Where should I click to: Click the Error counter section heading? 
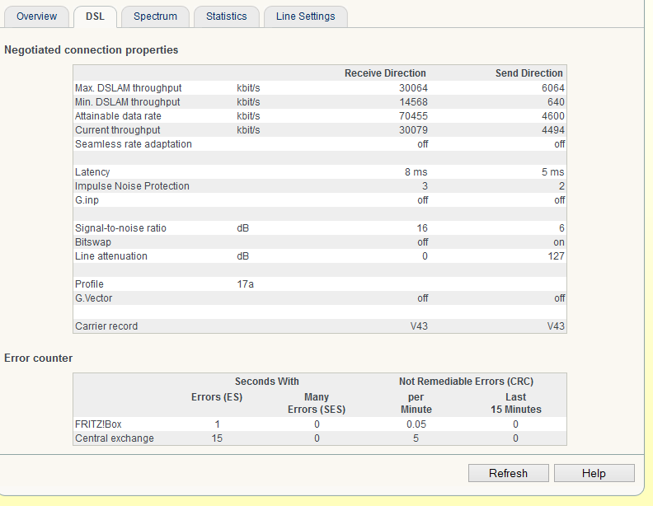point(39,358)
